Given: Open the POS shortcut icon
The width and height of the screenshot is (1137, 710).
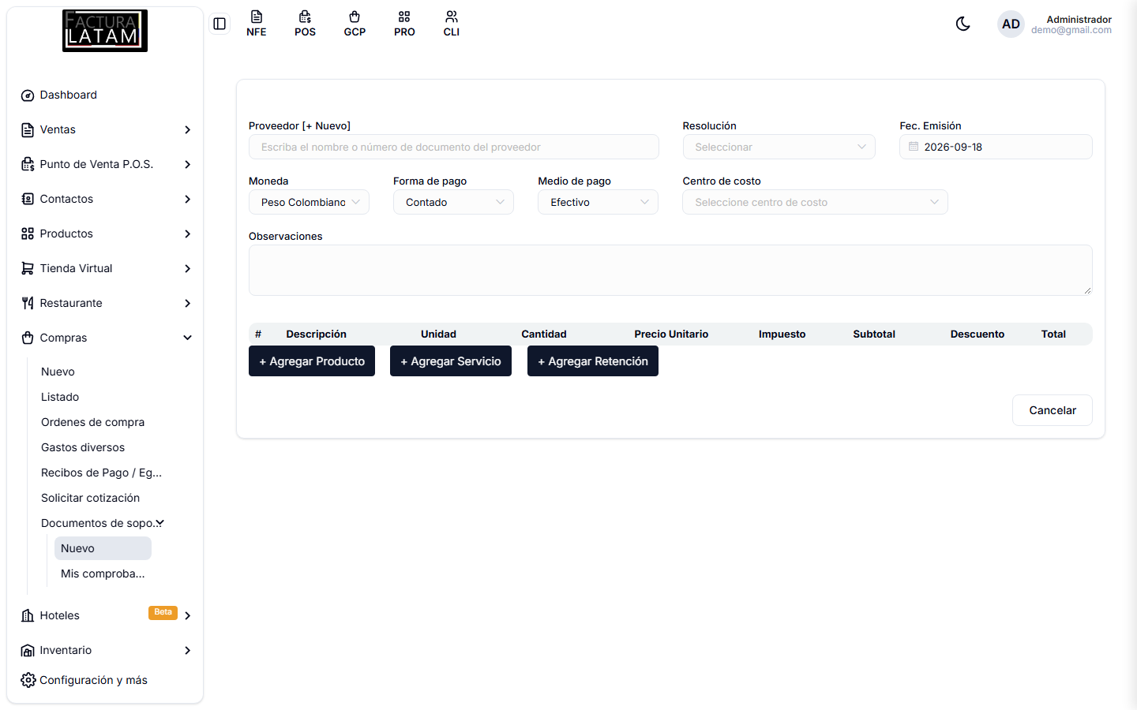Looking at the screenshot, I should pyautogui.click(x=306, y=24).
